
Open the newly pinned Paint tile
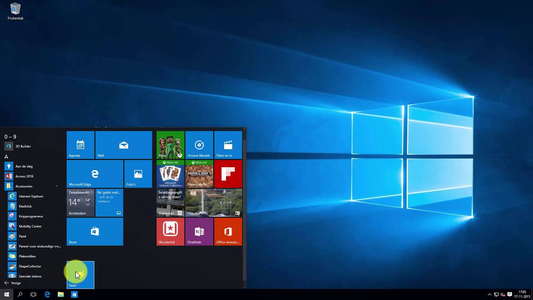pos(80,275)
